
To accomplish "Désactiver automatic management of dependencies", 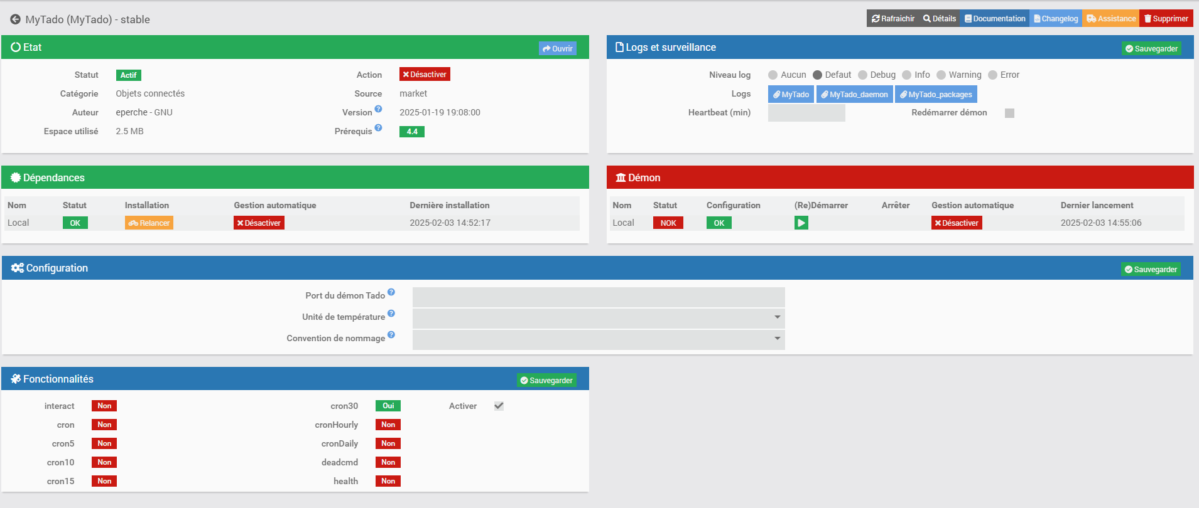I will click(x=259, y=223).
